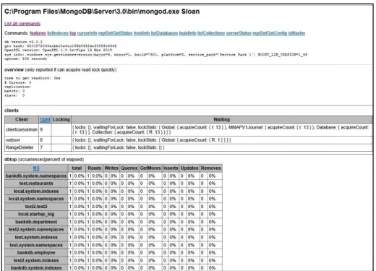Select the test2.test2 row name

36,207
